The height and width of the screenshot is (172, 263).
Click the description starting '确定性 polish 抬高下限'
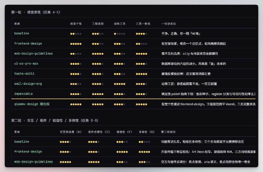point(208,94)
